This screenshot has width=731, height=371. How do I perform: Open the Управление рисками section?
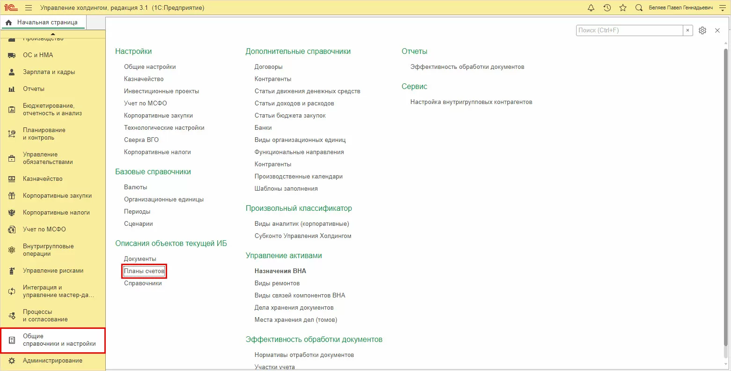click(x=53, y=271)
